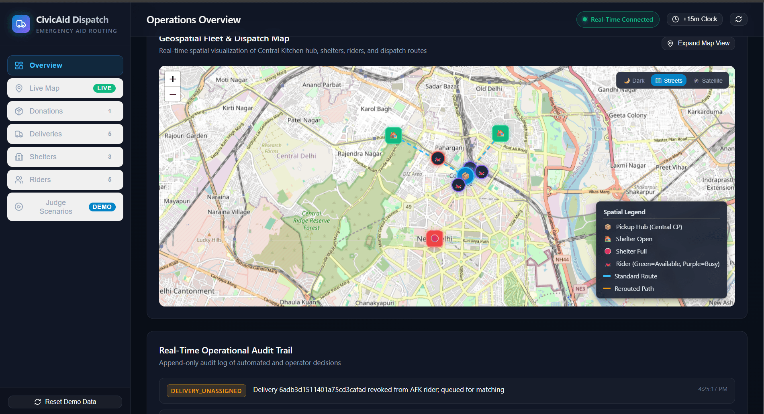Click the full shelter marker in New Delhi

(435, 239)
